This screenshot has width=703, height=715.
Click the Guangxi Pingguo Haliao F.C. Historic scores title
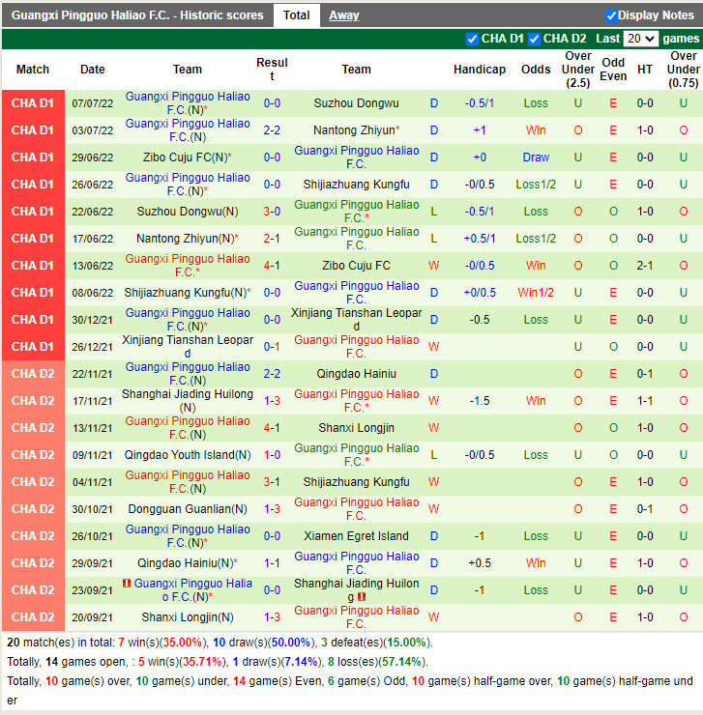coord(137,15)
